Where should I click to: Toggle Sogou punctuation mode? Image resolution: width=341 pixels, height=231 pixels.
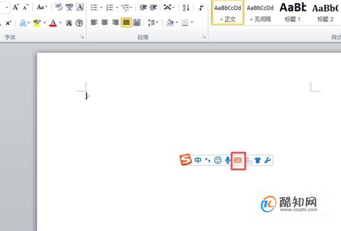207,160
